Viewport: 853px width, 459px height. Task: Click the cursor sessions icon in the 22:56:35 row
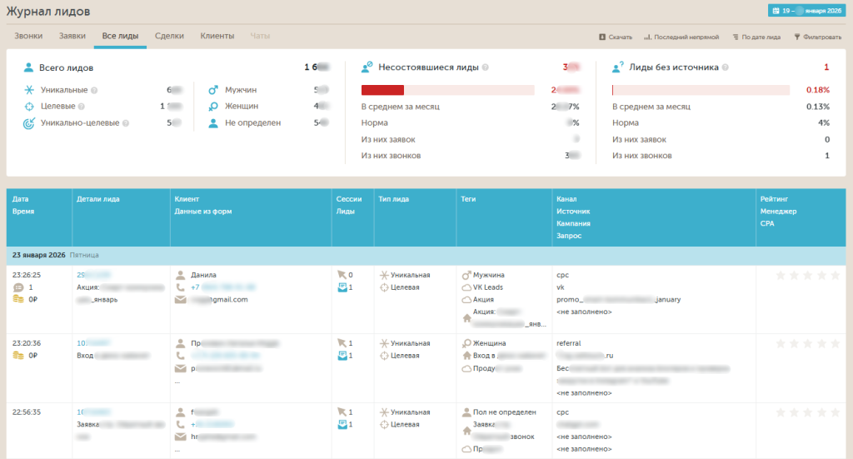coord(341,412)
